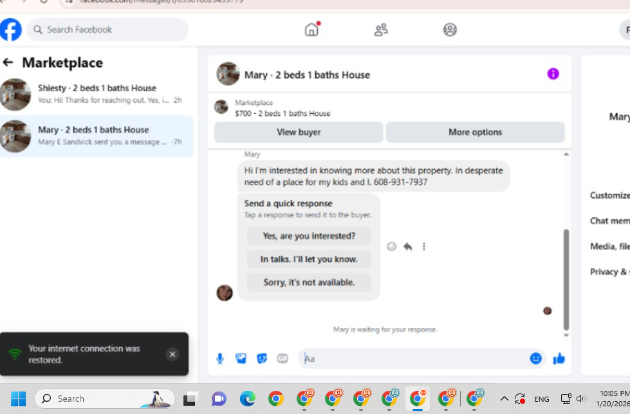Click the chat scrollbar down arrow
630x414 pixels.
566,336
